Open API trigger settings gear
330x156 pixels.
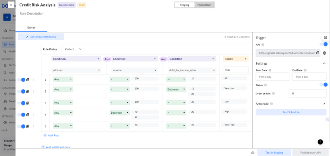(324, 53)
